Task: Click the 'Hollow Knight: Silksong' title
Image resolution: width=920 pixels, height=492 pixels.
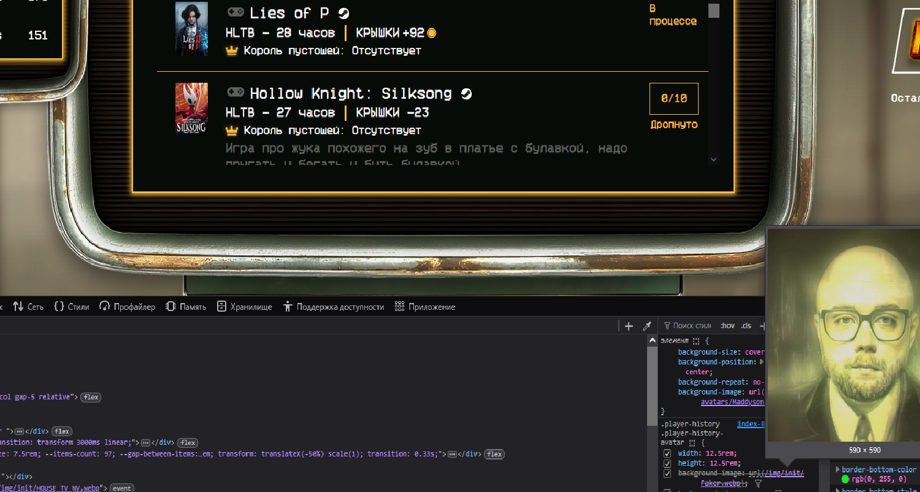Action: (351, 93)
